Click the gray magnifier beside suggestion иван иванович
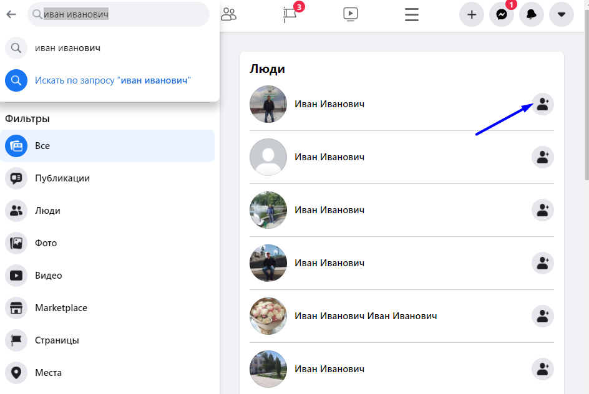 point(16,48)
